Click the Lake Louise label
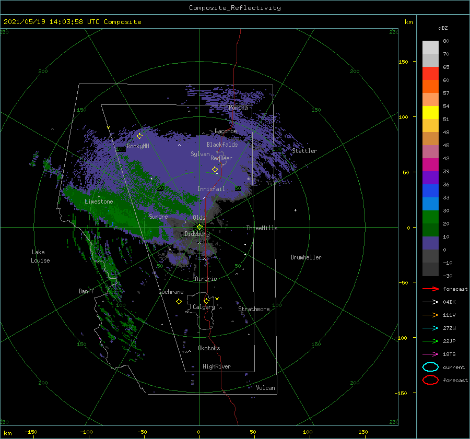This screenshot has width=470, height=439. coord(40,256)
